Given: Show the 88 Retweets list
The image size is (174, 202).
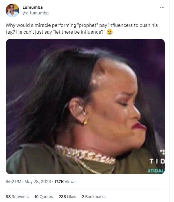Looking at the screenshot, I should tap(17, 197).
